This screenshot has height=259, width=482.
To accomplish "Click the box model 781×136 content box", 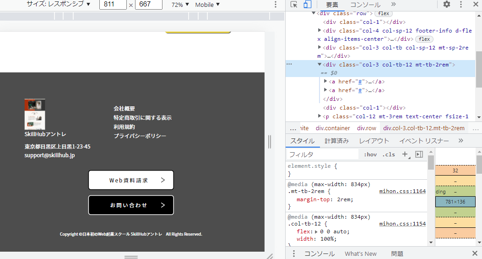I will pyautogui.click(x=455, y=202).
